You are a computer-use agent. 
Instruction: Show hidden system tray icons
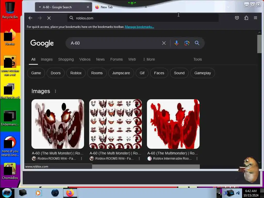point(219,193)
